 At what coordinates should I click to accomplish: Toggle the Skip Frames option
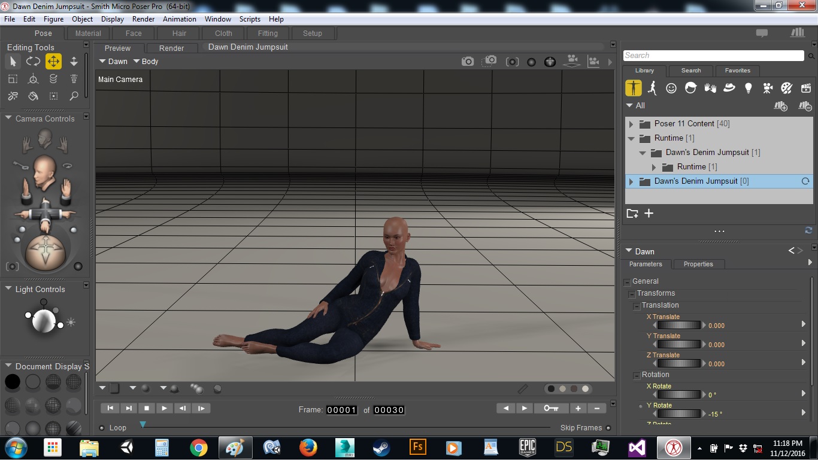pyautogui.click(x=608, y=428)
